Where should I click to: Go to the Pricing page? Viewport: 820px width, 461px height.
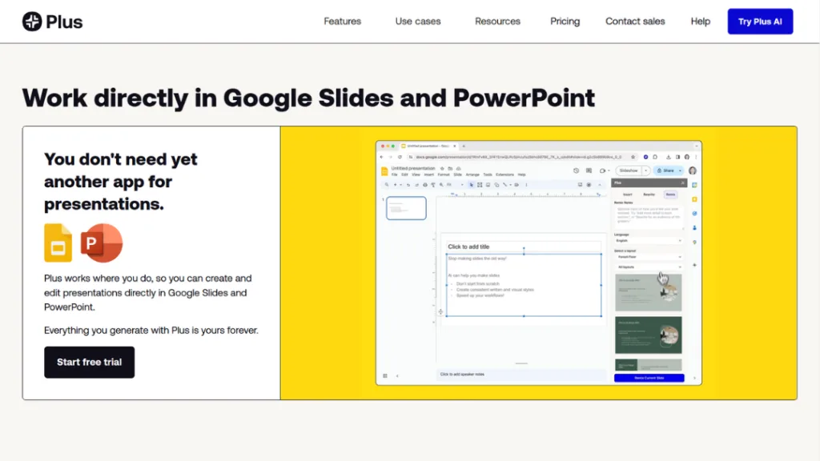(565, 22)
